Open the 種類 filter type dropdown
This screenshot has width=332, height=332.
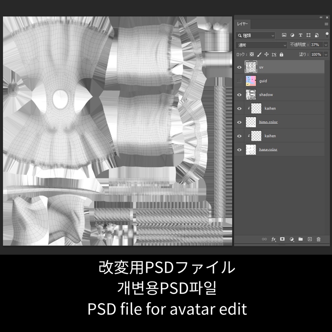tap(255, 35)
